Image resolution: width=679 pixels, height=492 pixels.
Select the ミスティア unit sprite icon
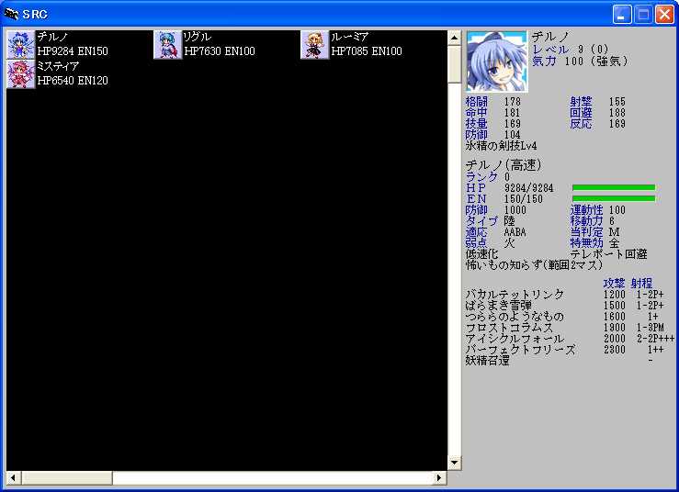click(20, 74)
